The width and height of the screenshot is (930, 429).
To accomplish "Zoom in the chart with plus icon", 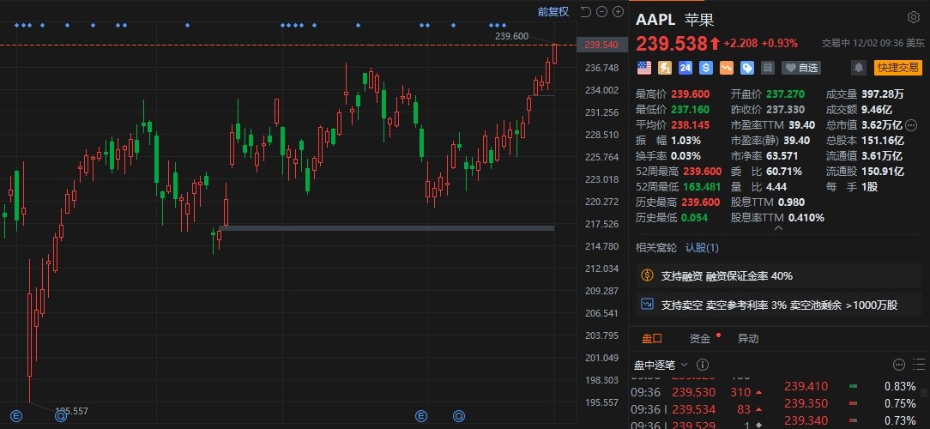I will [618, 11].
